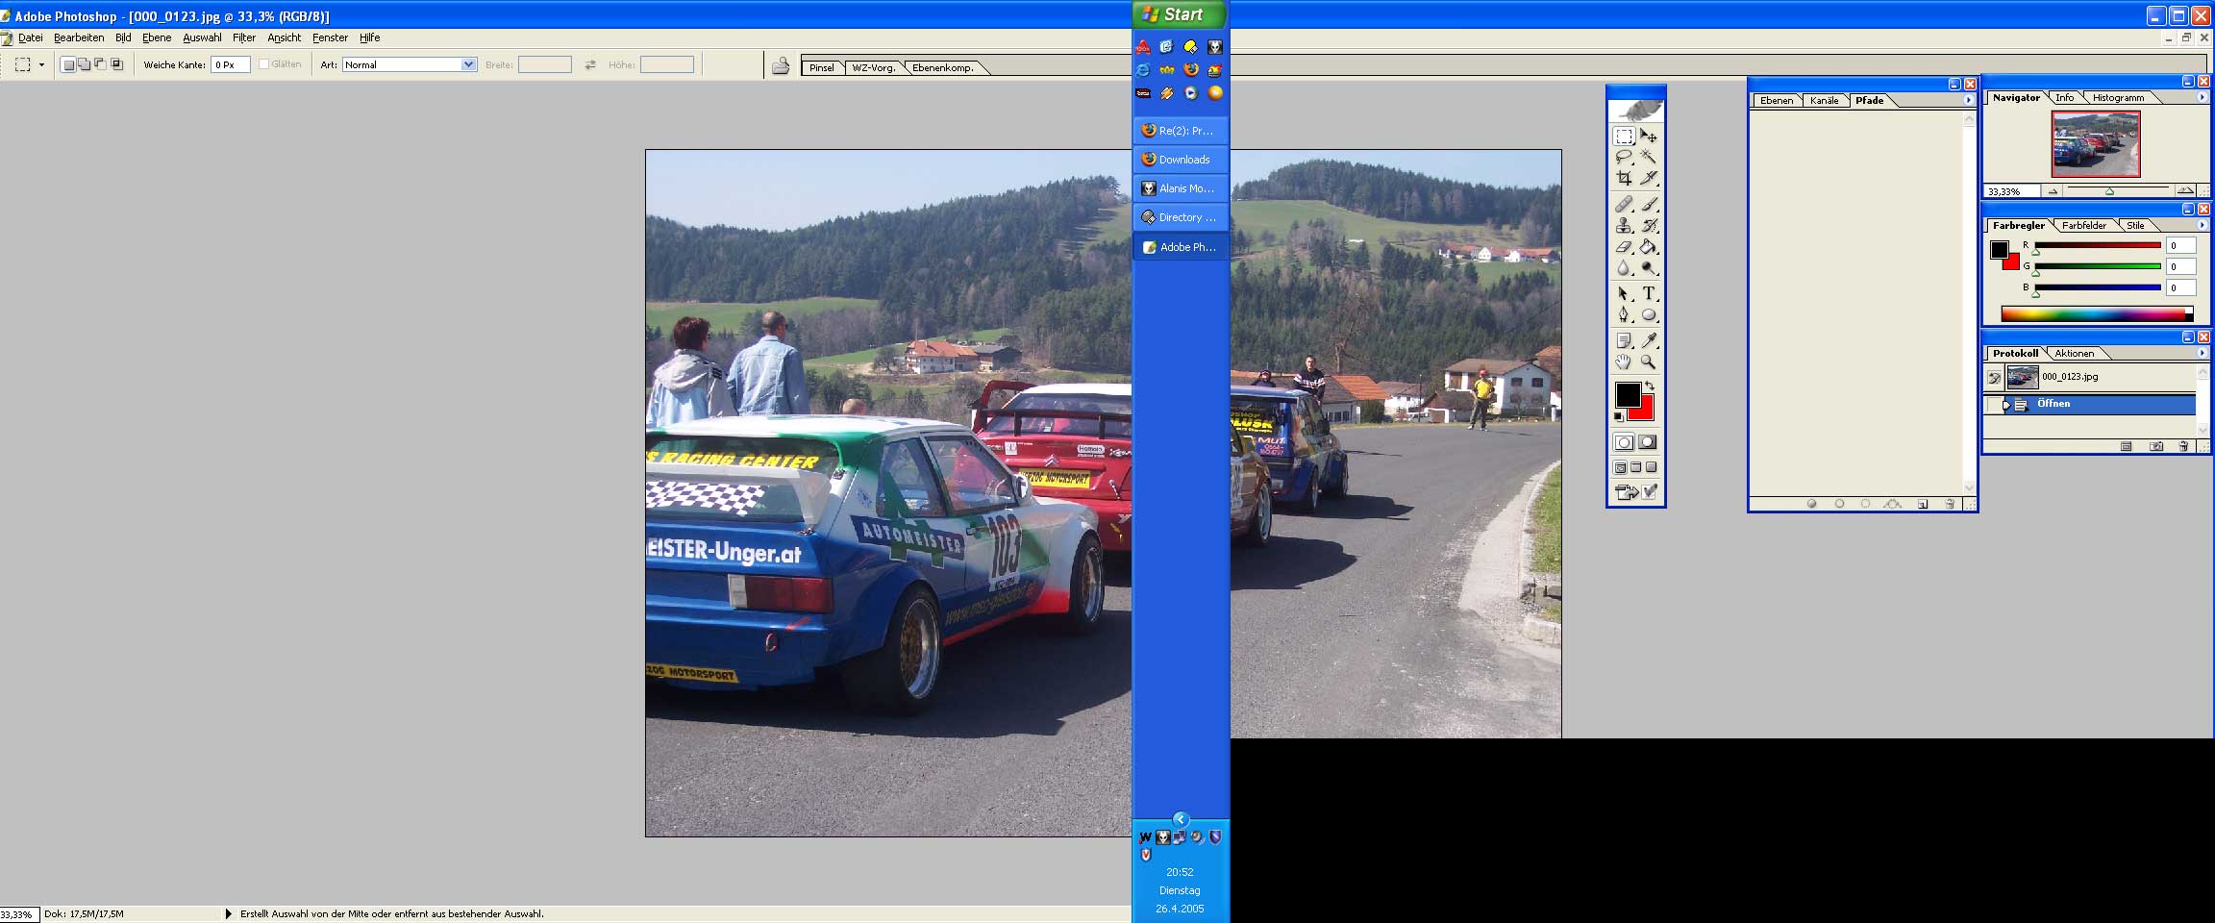Open the Downloads taskbar button
The image size is (2215, 923).
[1181, 160]
